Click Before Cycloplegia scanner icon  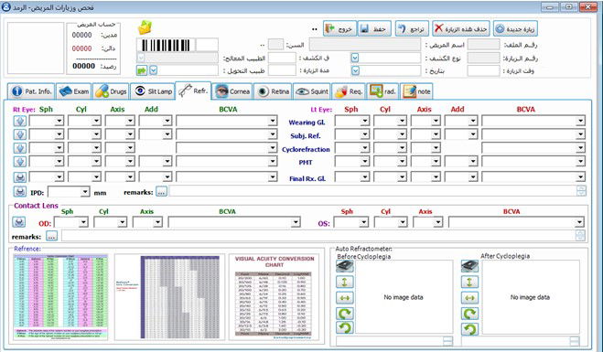tap(345, 265)
